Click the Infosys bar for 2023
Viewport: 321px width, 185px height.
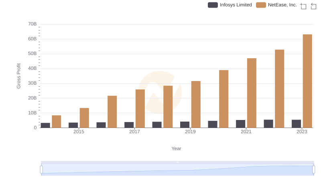296,124
